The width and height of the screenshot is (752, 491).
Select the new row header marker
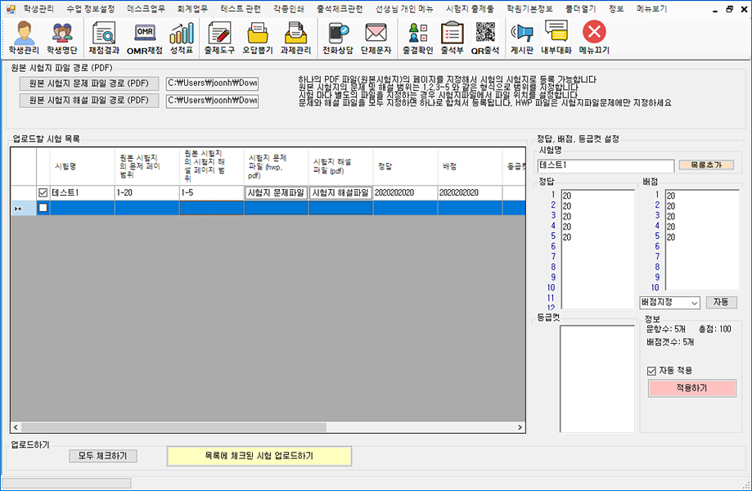[24, 208]
